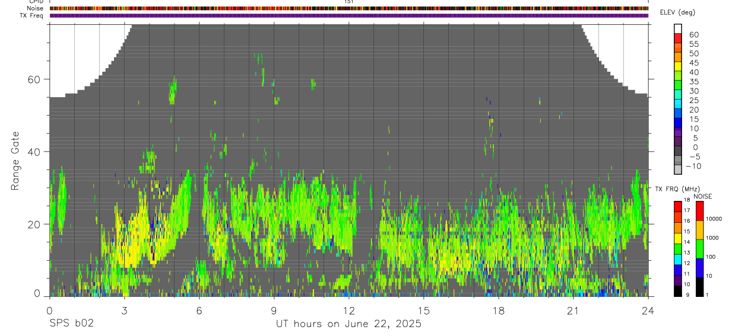Click the y-axis tick label '40'
The image size is (729, 336).
(33, 152)
